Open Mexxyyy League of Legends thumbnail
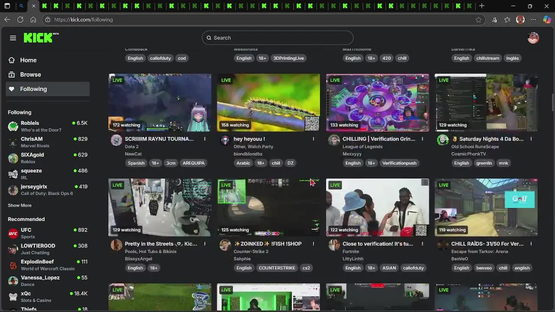 (x=377, y=103)
